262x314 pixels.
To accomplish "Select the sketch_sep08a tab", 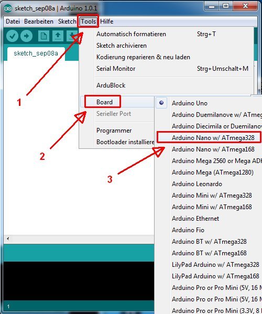I will pyautogui.click(x=36, y=53).
